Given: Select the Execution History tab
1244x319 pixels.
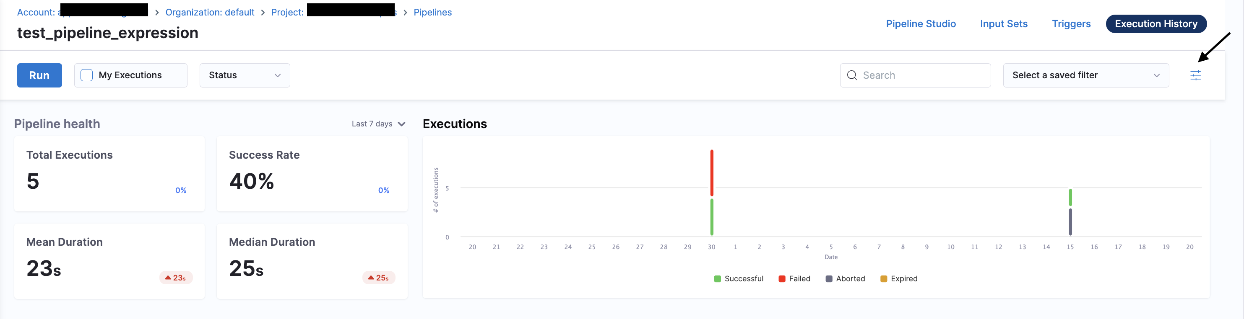Looking at the screenshot, I should click(1156, 23).
